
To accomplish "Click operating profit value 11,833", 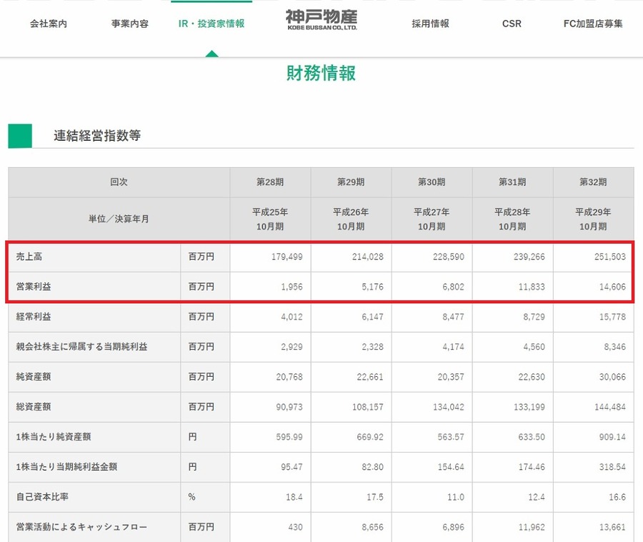I will pos(532,287).
